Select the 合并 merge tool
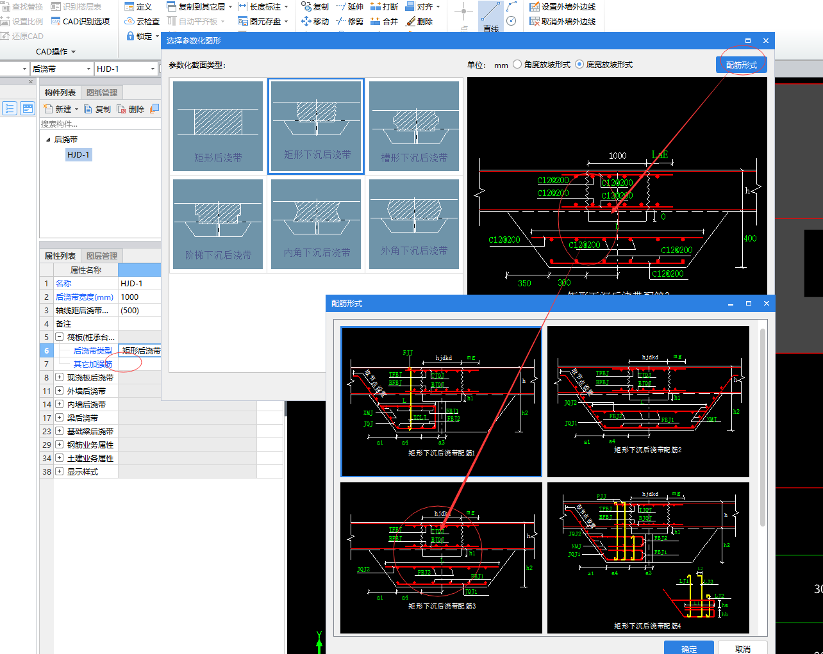The image size is (823, 654). [x=385, y=21]
